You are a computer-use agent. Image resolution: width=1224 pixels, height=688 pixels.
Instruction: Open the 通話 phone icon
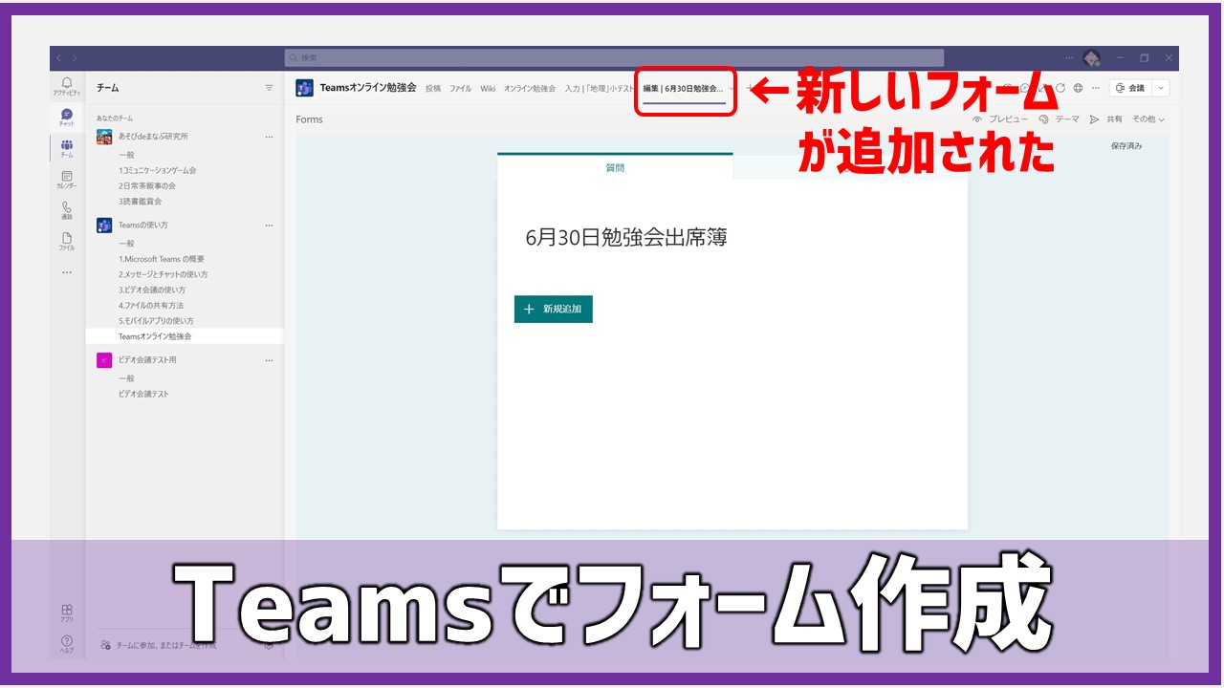(67, 210)
